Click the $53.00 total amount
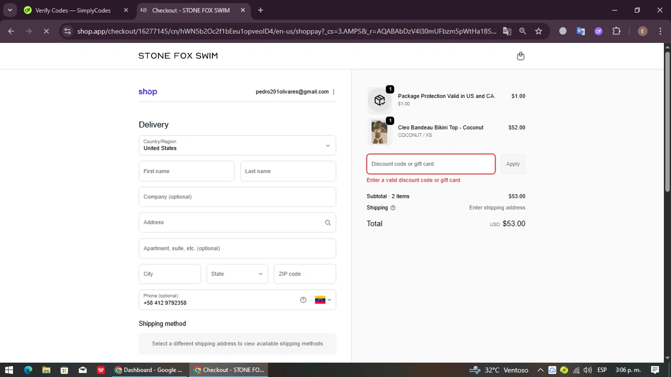 pyautogui.click(x=514, y=224)
